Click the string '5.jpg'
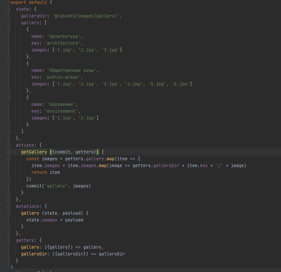Image resolution: width=281 pixels, height=272 pixels. tap(157, 84)
